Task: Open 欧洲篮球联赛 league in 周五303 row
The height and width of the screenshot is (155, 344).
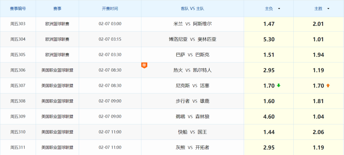Action: (57, 24)
